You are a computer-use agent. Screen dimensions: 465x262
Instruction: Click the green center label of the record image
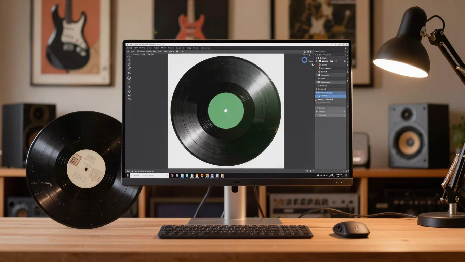[226, 111]
